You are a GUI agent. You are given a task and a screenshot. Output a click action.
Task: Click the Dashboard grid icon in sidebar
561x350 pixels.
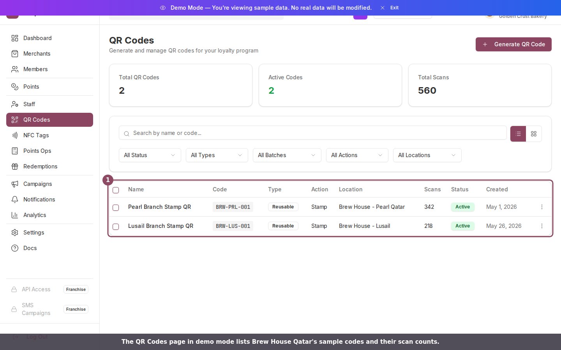[x=15, y=38]
